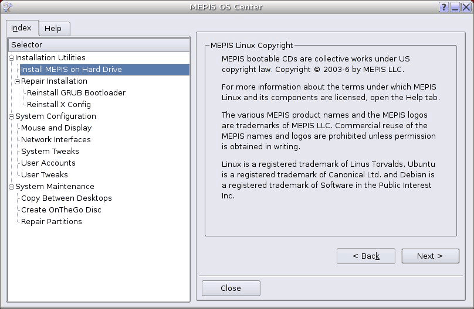The height and width of the screenshot is (309, 474).
Task: Click the Close button
Action: [231, 288]
